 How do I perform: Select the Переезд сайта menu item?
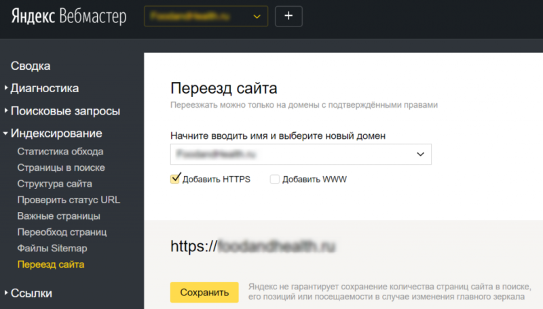click(x=51, y=264)
